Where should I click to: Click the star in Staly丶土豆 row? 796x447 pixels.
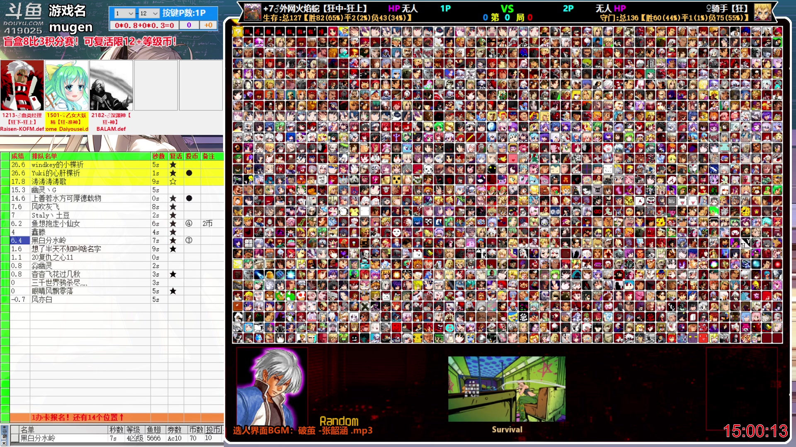[173, 215]
